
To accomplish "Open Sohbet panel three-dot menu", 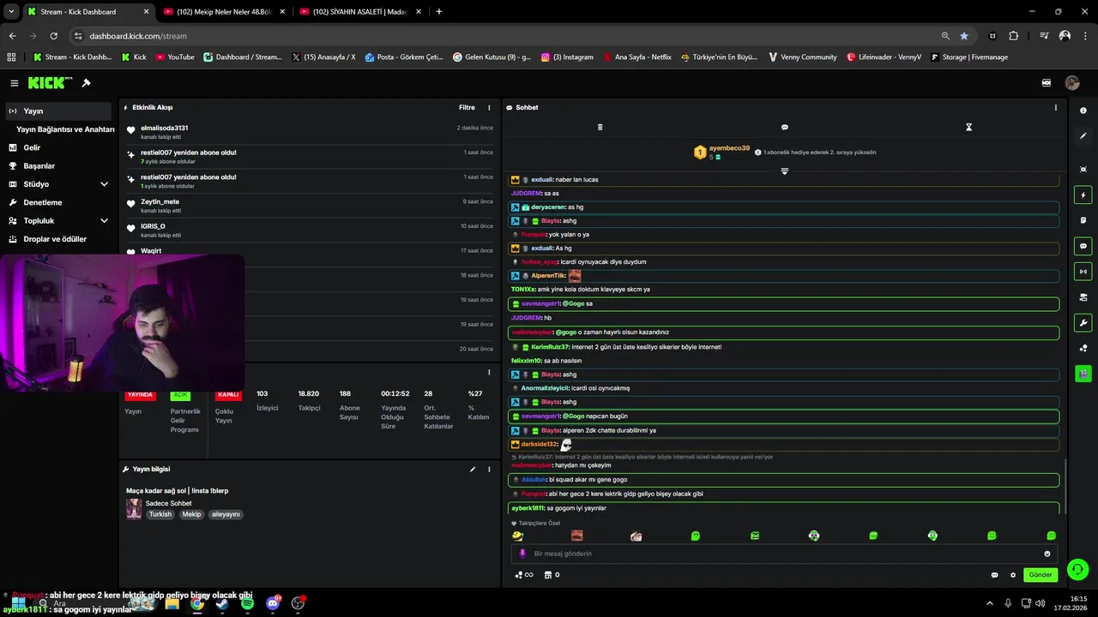I will pos(1055,107).
